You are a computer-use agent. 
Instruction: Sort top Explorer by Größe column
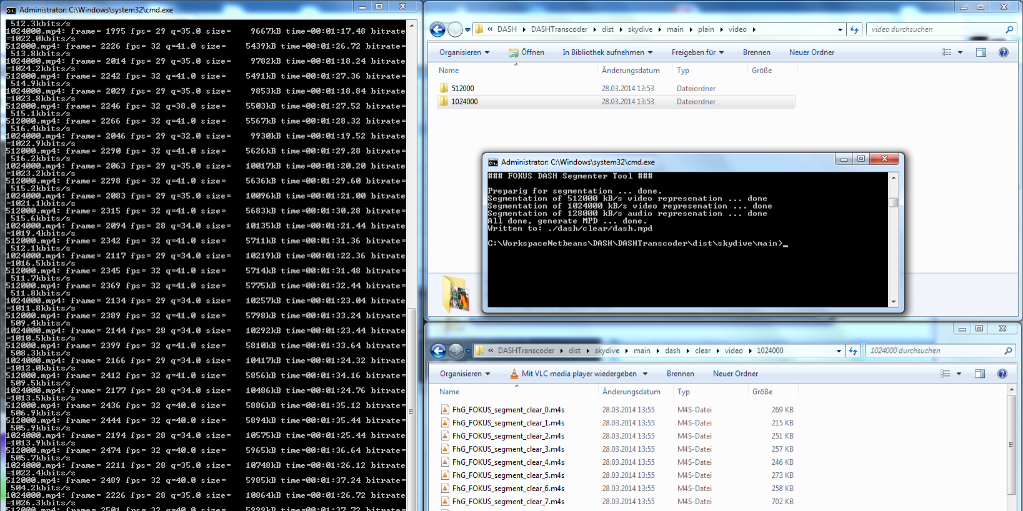762,71
